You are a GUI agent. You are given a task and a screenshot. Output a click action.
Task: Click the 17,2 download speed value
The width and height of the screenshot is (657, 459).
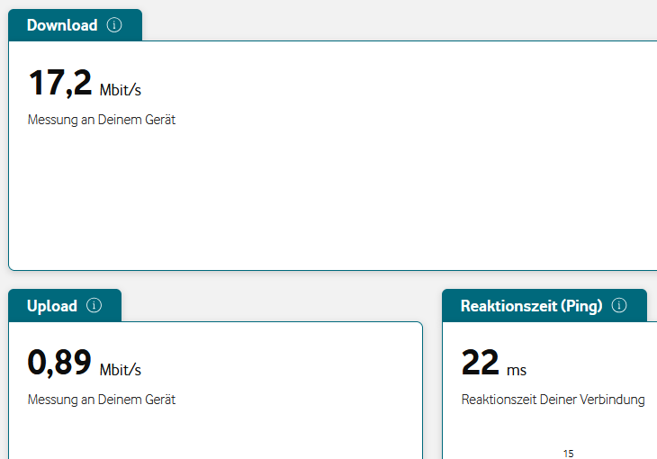point(60,83)
